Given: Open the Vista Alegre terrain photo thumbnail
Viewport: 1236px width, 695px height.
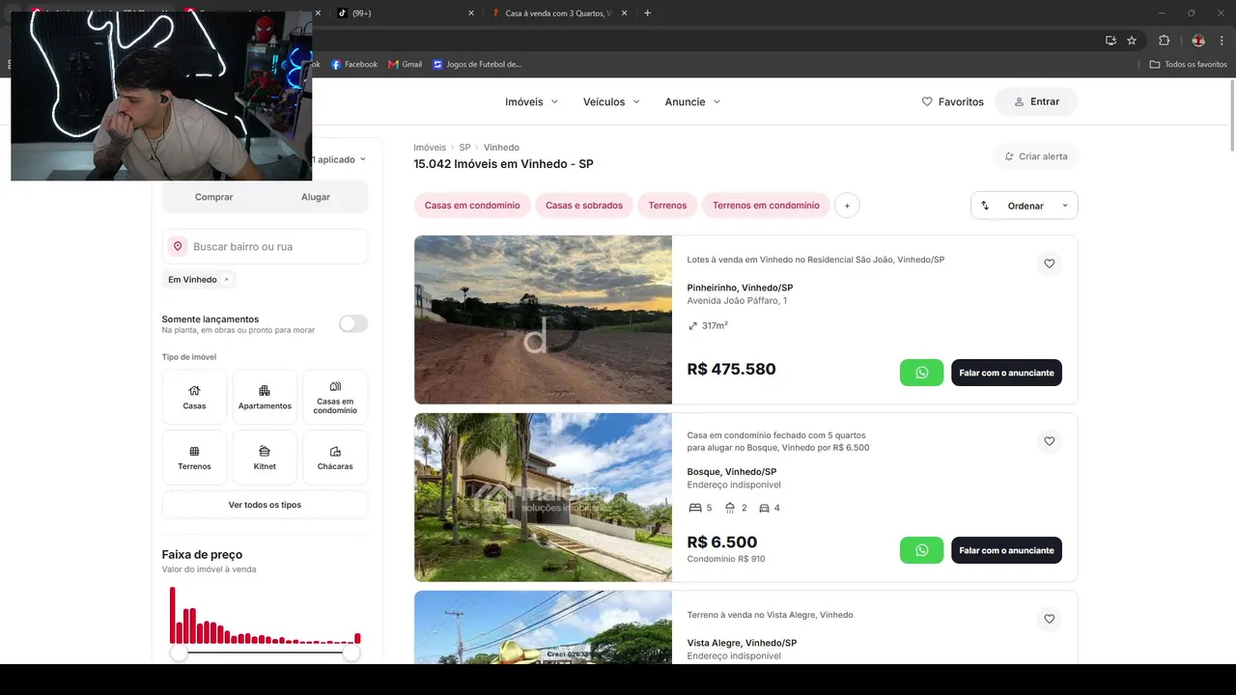Looking at the screenshot, I should tap(543, 627).
